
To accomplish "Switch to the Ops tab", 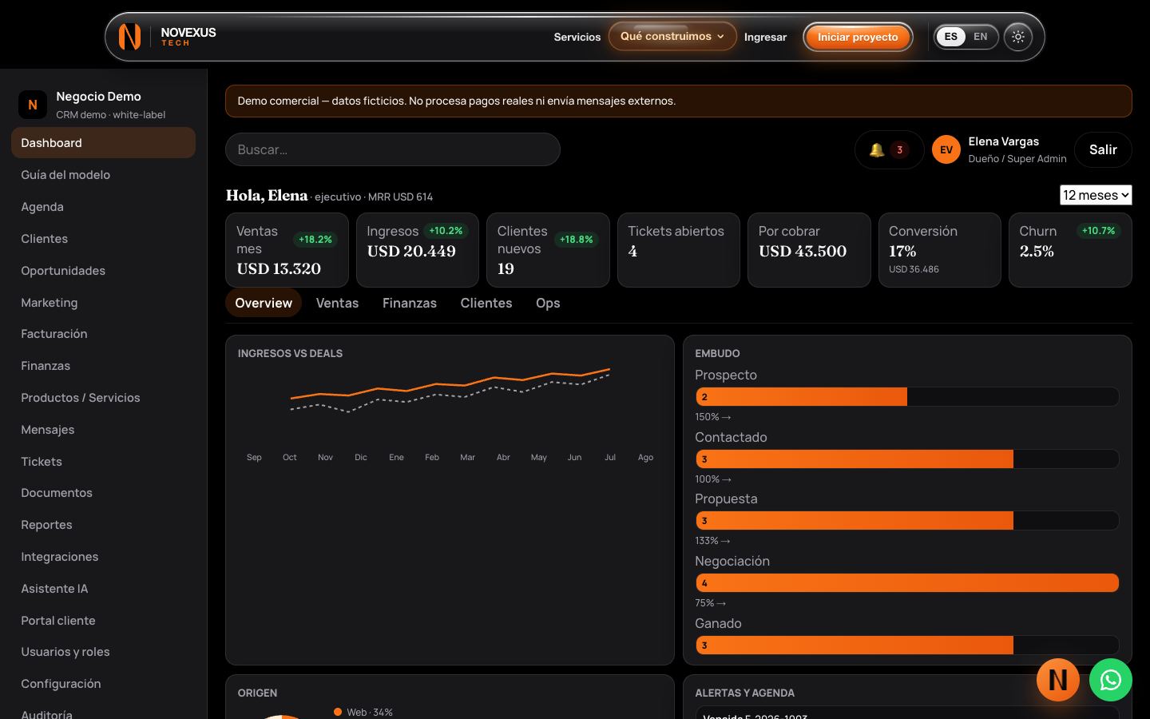I will click(x=548, y=303).
